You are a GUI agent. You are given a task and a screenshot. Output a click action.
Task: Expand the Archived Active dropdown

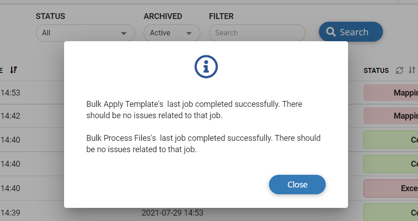tap(172, 33)
